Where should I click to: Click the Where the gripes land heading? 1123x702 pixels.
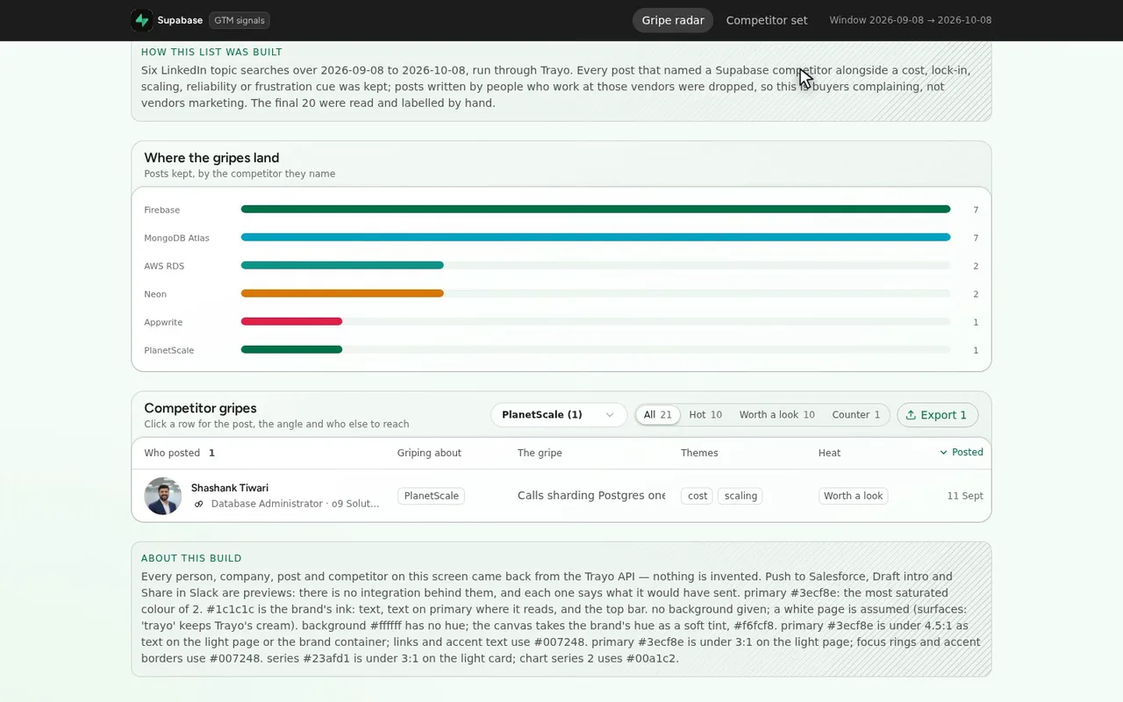point(211,158)
